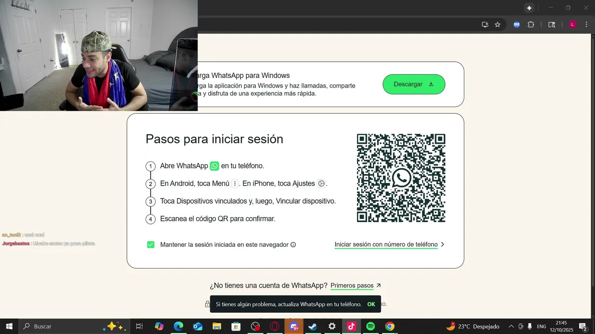Open File Explorer from taskbar
The width and height of the screenshot is (595, 334).
[x=217, y=327]
